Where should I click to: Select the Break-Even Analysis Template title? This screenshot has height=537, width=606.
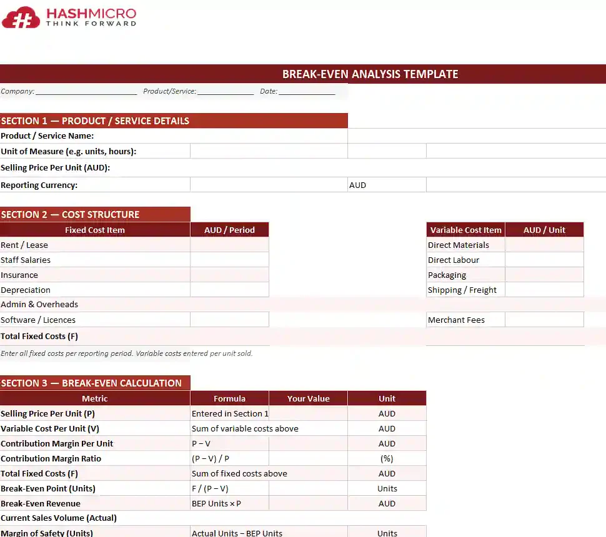point(370,74)
